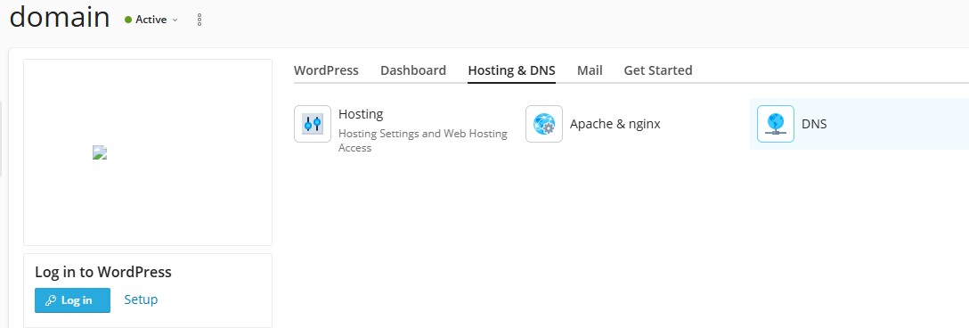This screenshot has width=969, height=328.
Task: Open the Apache & nginx globe icon
Action: pyautogui.click(x=544, y=124)
